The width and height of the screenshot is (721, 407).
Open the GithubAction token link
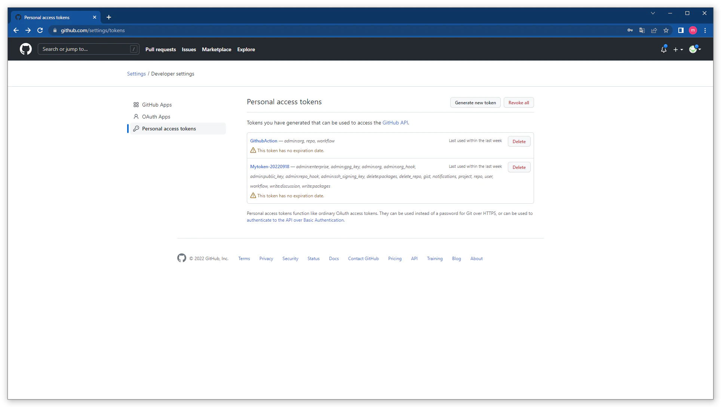264,141
